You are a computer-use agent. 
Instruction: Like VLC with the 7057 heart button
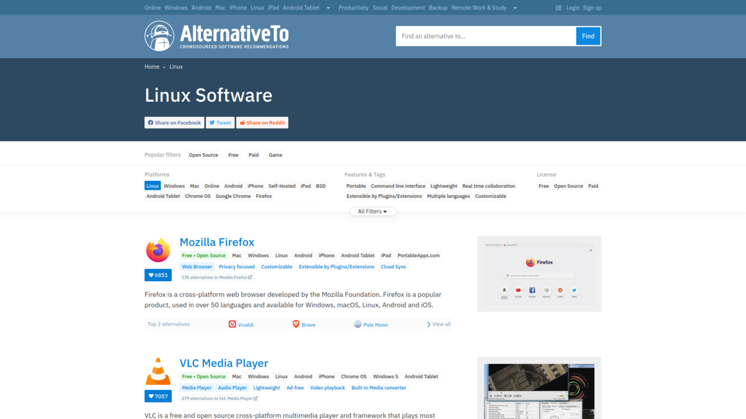[x=158, y=396]
